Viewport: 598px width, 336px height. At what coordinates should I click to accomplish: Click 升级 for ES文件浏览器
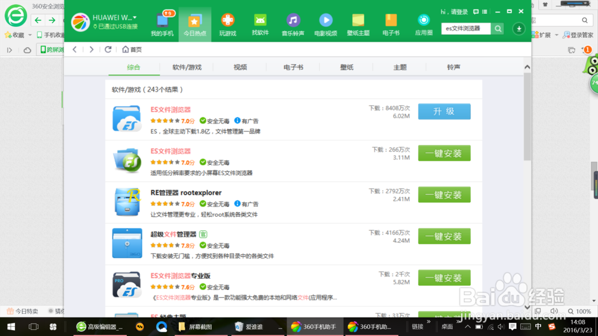pos(444,112)
